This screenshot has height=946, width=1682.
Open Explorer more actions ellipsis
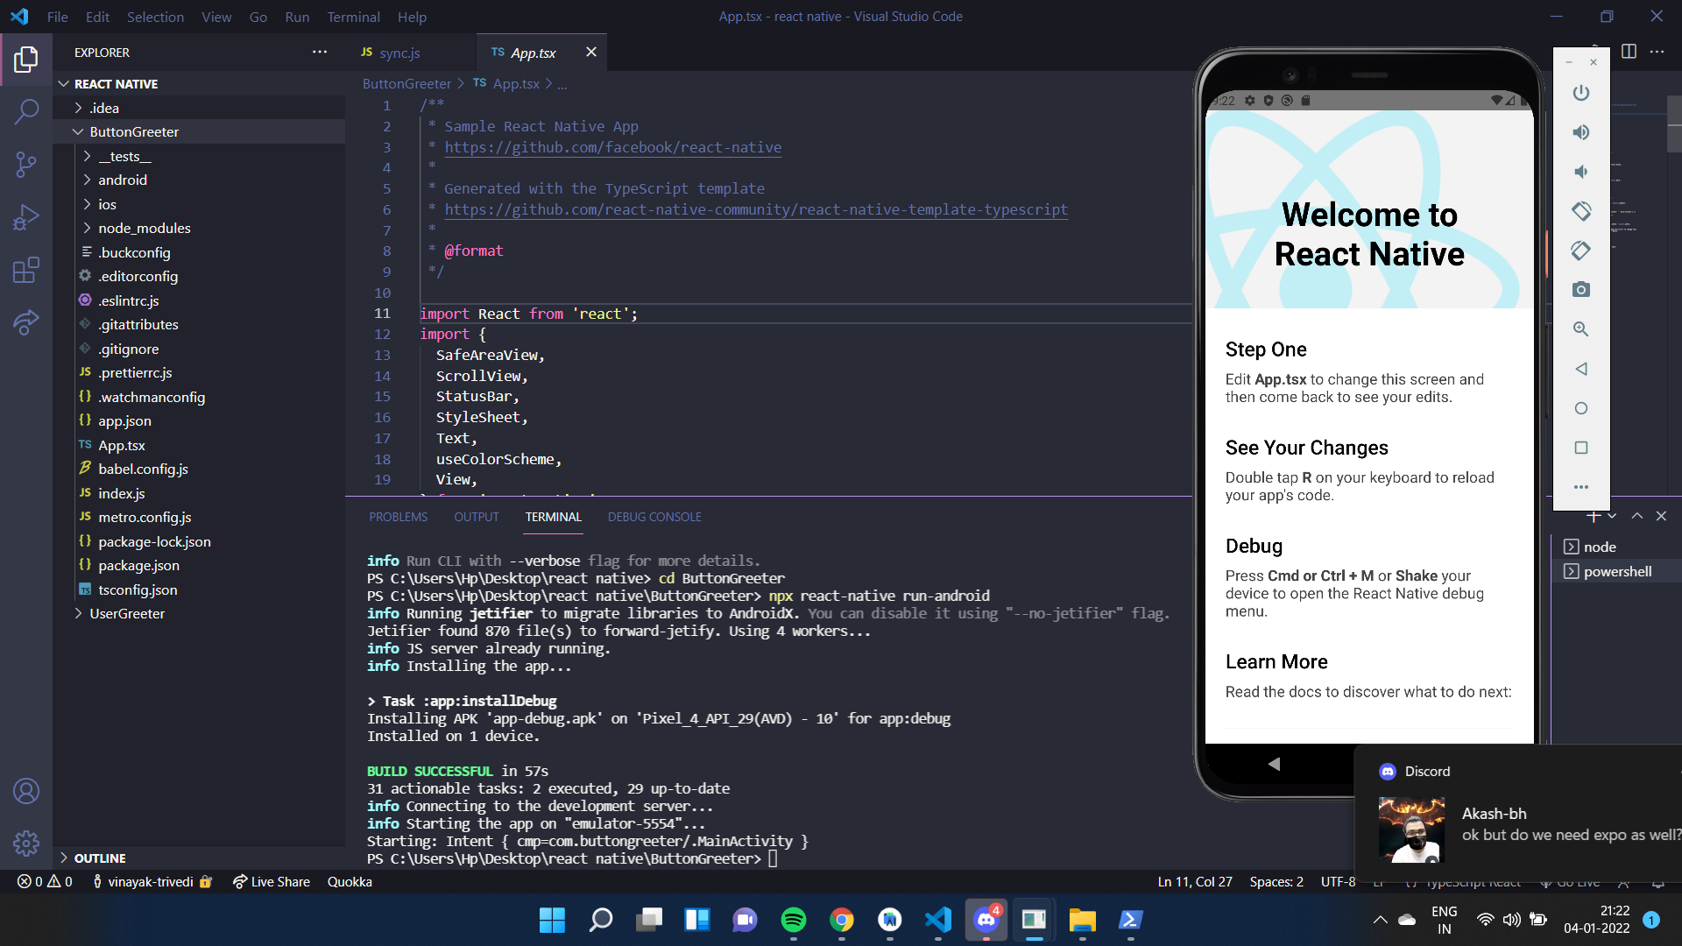[x=320, y=53]
